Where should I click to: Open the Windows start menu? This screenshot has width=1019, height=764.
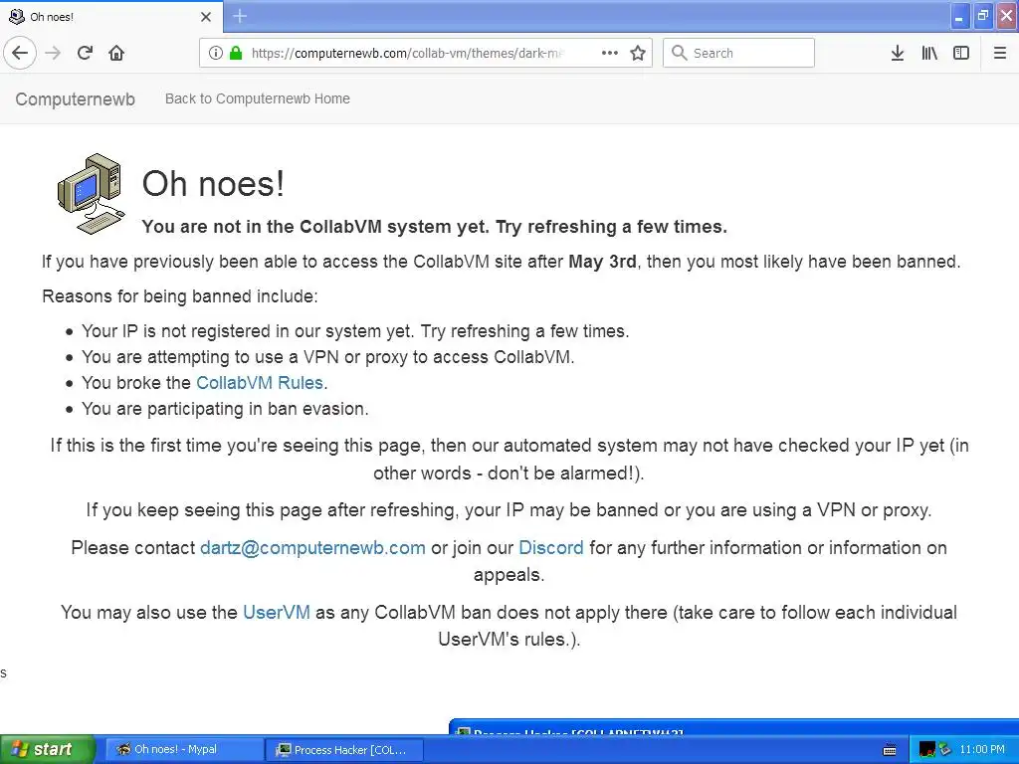pyautogui.click(x=47, y=749)
